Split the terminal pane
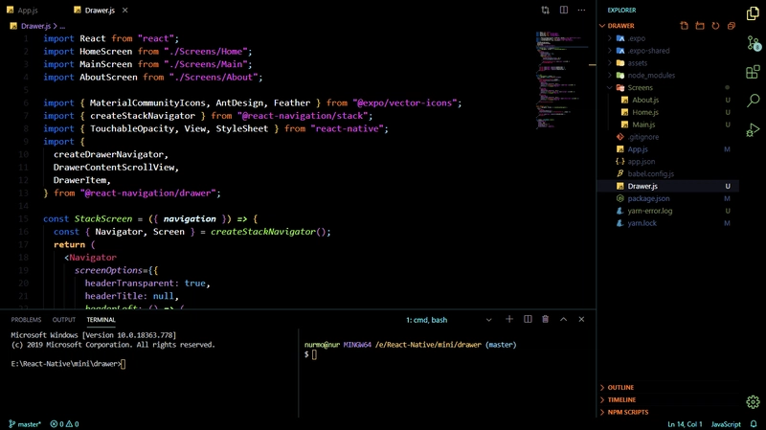 pos(528,319)
